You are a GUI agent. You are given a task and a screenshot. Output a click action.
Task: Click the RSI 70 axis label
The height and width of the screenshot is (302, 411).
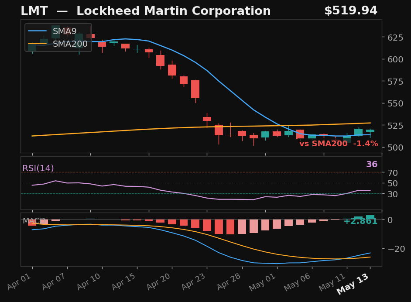pos(393,173)
